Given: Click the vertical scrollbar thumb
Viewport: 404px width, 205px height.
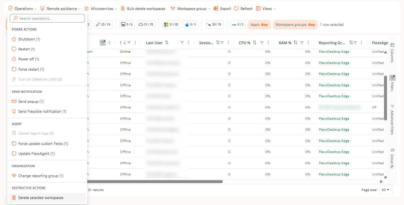Looking at the screenshot, I should 385,98.
